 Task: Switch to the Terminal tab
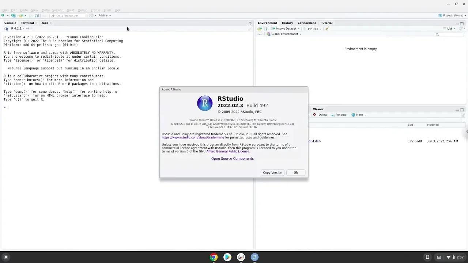point(27,23)
